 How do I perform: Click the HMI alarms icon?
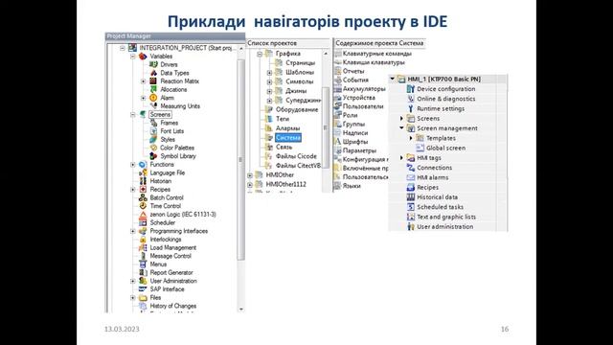tap(411, 177)
